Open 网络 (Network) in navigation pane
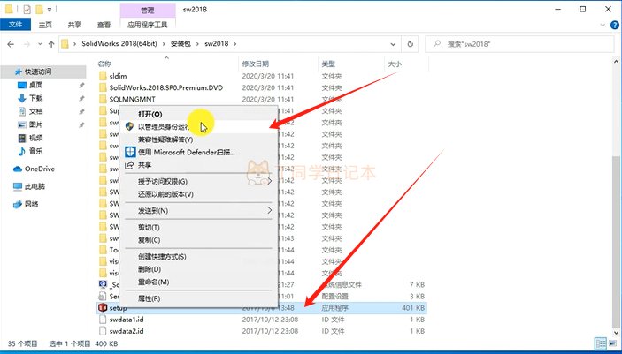 coord(31,204)
